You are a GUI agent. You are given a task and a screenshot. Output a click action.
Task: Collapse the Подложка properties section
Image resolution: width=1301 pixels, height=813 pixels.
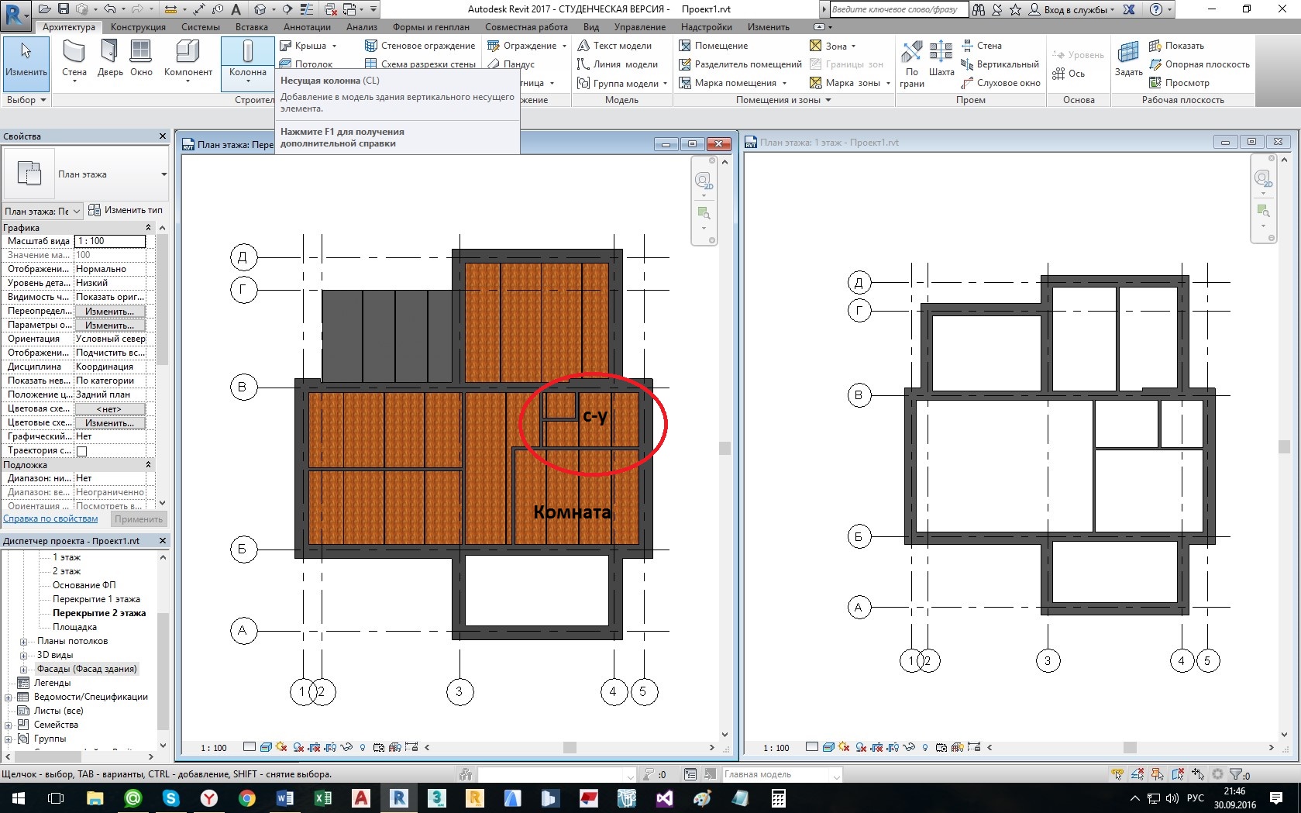[x=148, y=465]
